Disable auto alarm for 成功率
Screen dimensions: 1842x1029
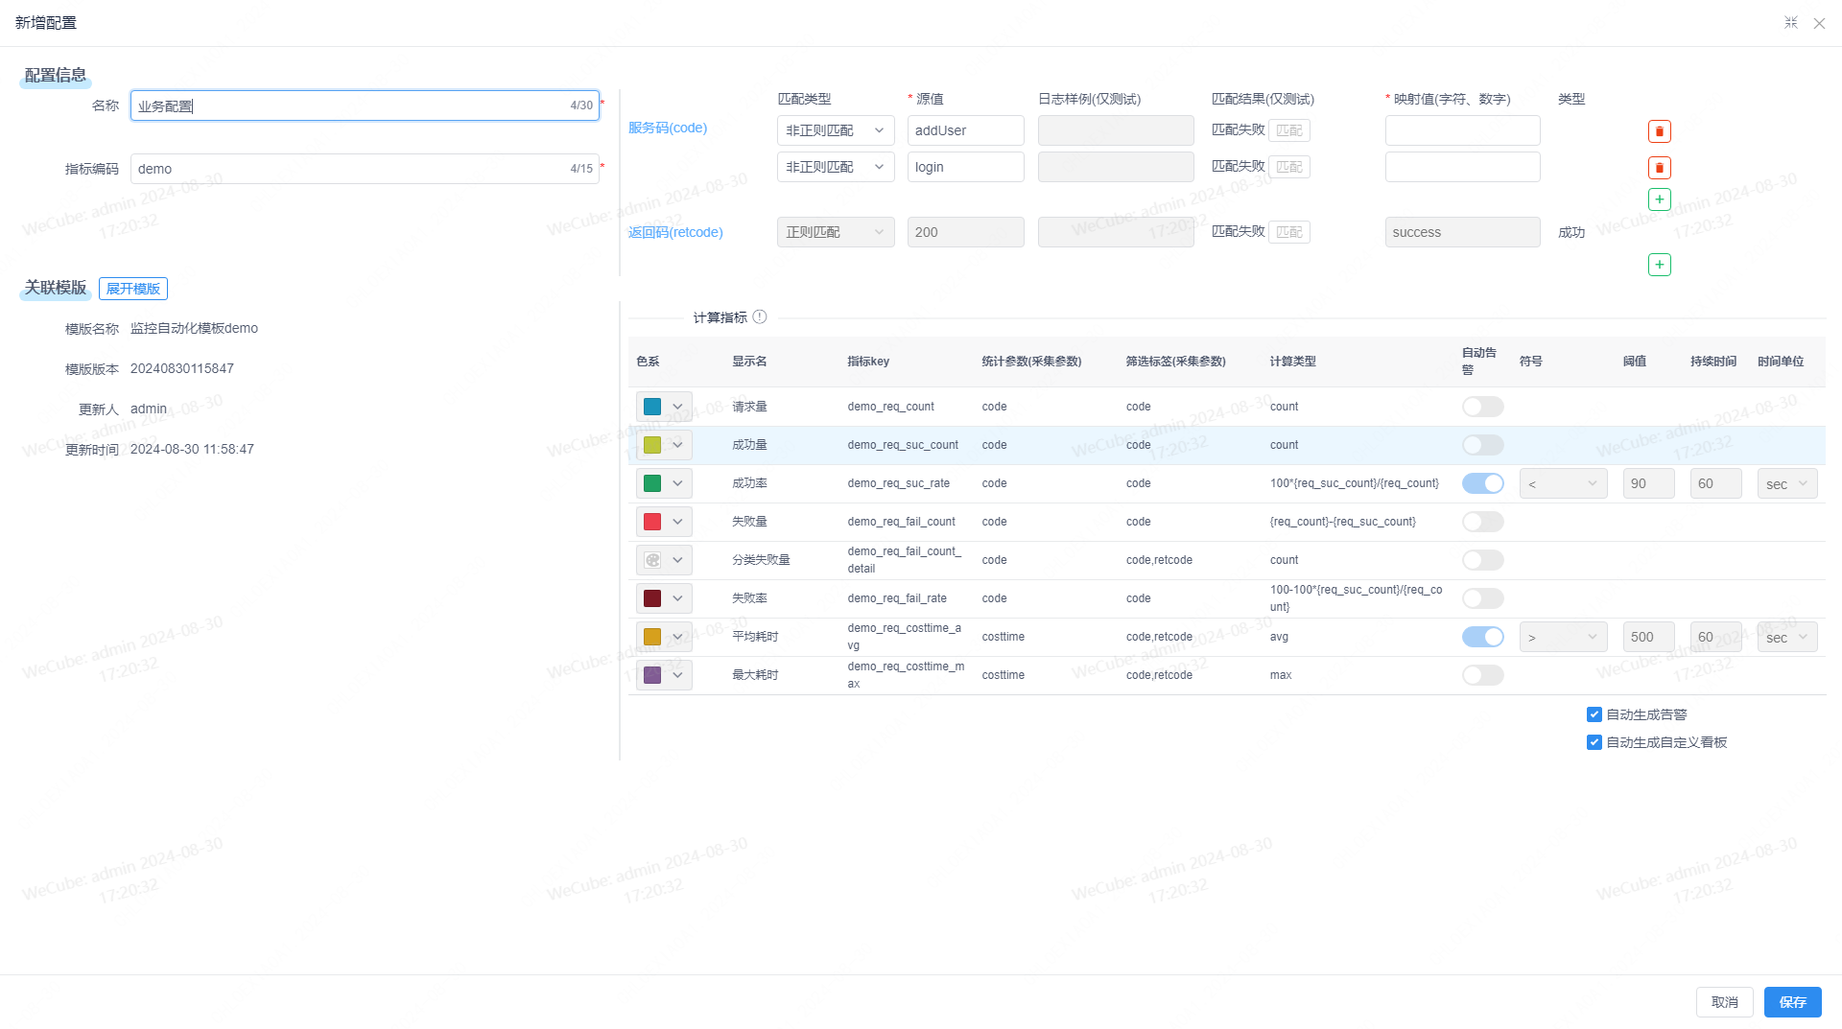click(x=1482, y=483)
